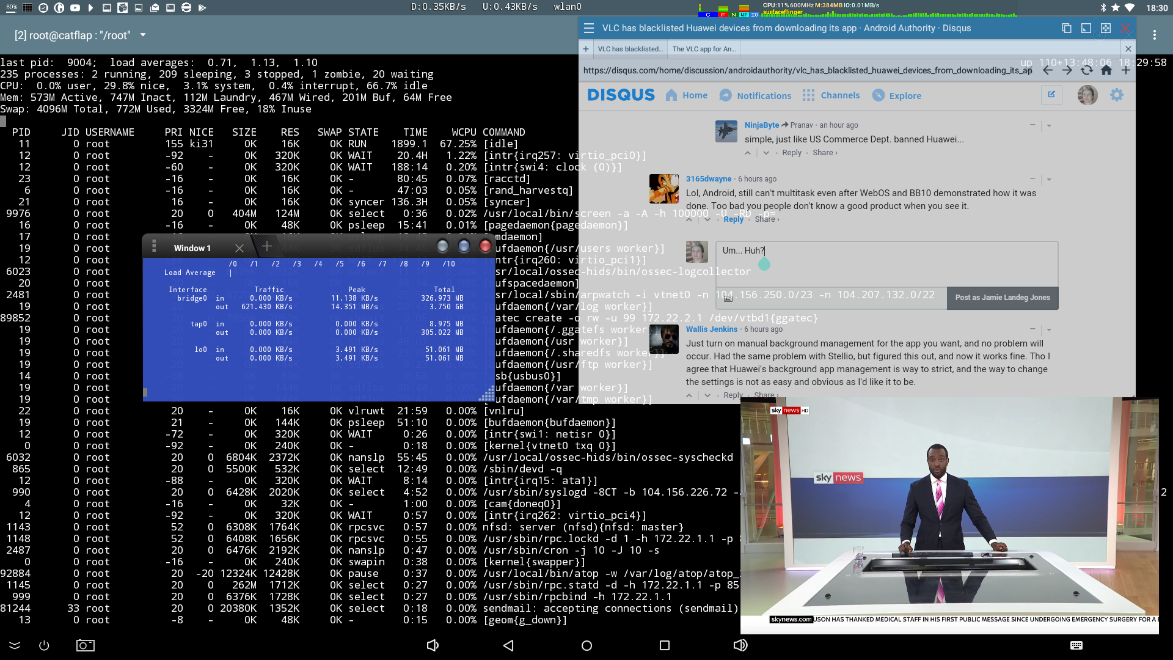Go forward in browser history
This screenshot has width=1173, height=660.
click(1067, 70)
